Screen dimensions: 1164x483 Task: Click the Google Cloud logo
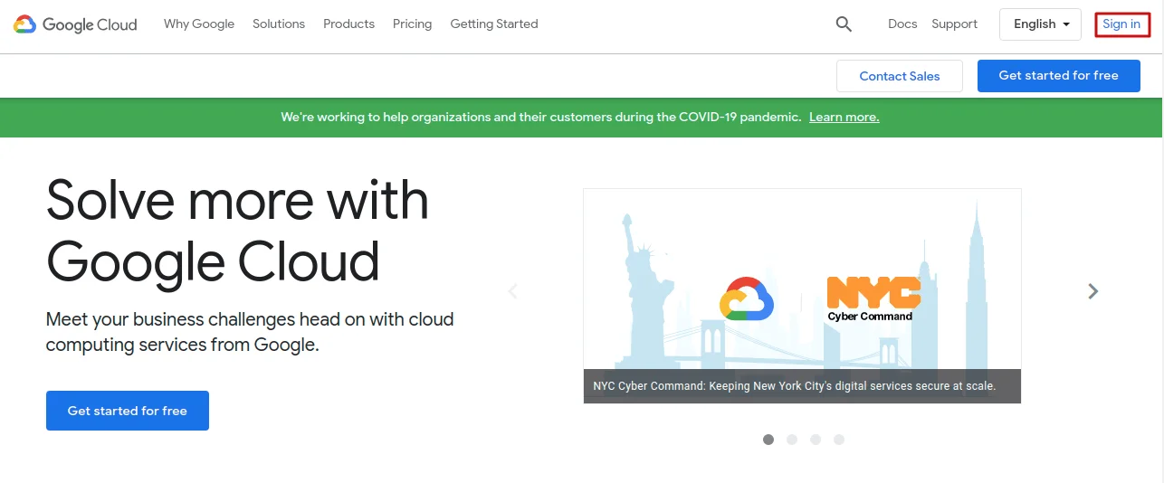[75, 24]
